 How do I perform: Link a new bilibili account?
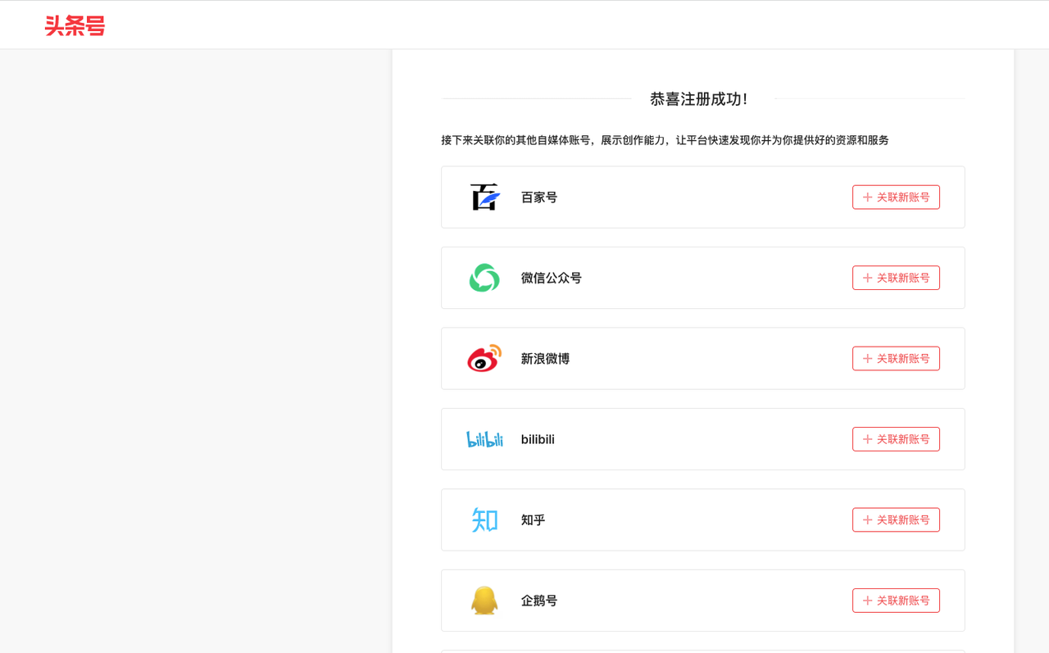pos(896,439)
